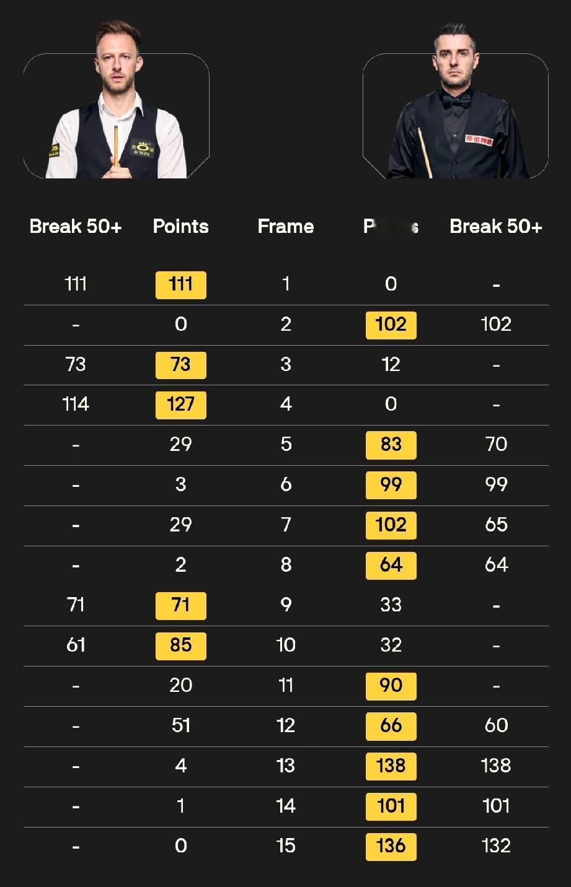The image size is (571, 887).
Task: Select the 51 points value in frame 12
Action: coord(180,725)
